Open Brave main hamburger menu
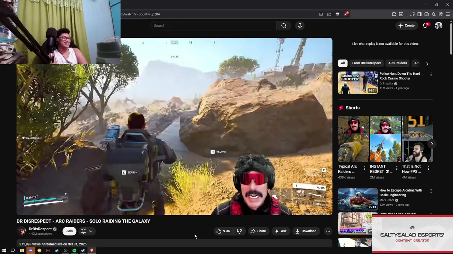 [x=448, y=14]
